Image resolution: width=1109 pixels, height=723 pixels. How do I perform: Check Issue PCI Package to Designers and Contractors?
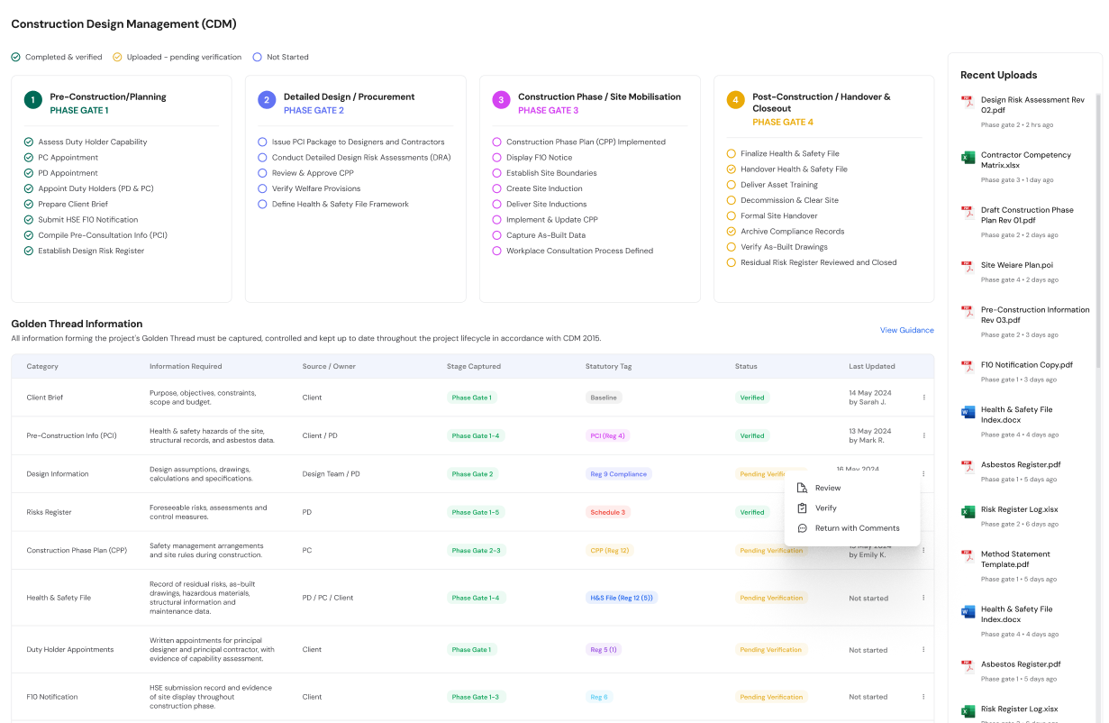[262, 142]
